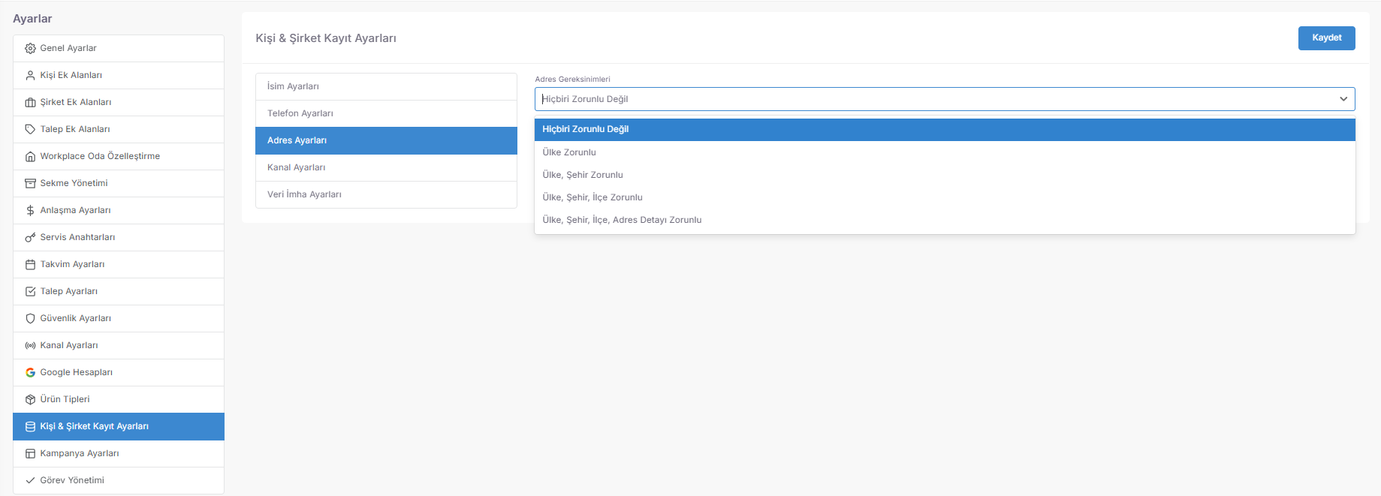1381x496 pixels.
Task: Click the checkmark icon beside Görev Yönetimi
Action: (x=30, y=480)
